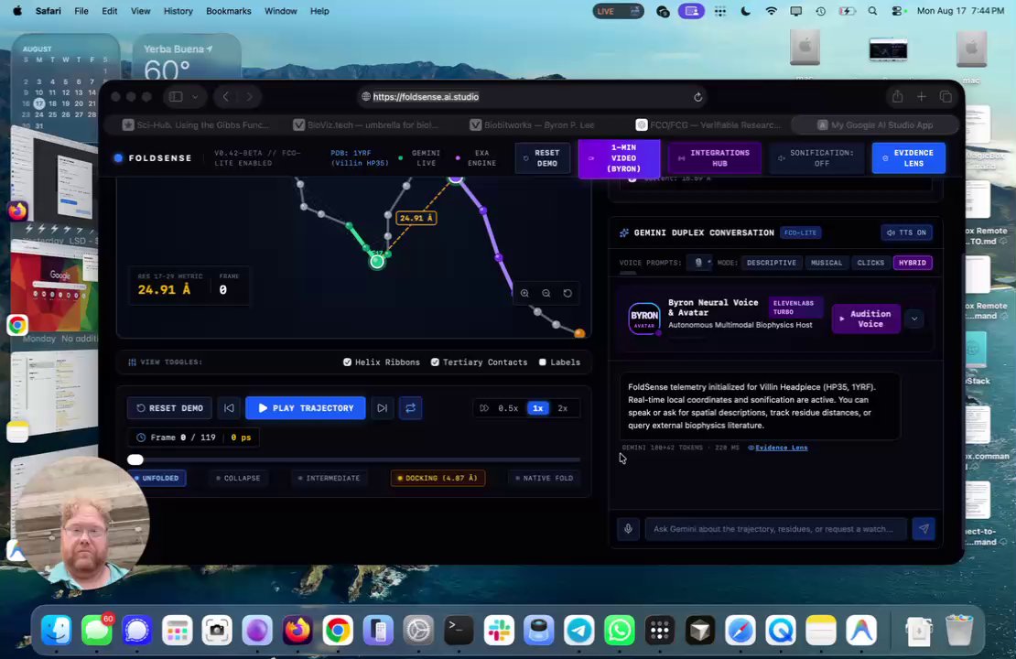Set playback speed to 1x
1016x659 pixels.
click(x=537, y=408)
